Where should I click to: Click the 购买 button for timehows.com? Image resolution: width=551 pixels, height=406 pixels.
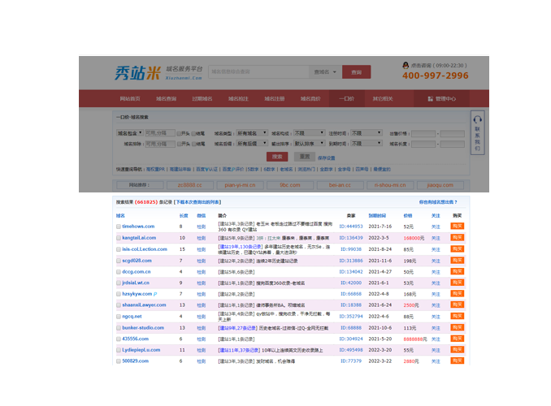click(x=458, y=227)
